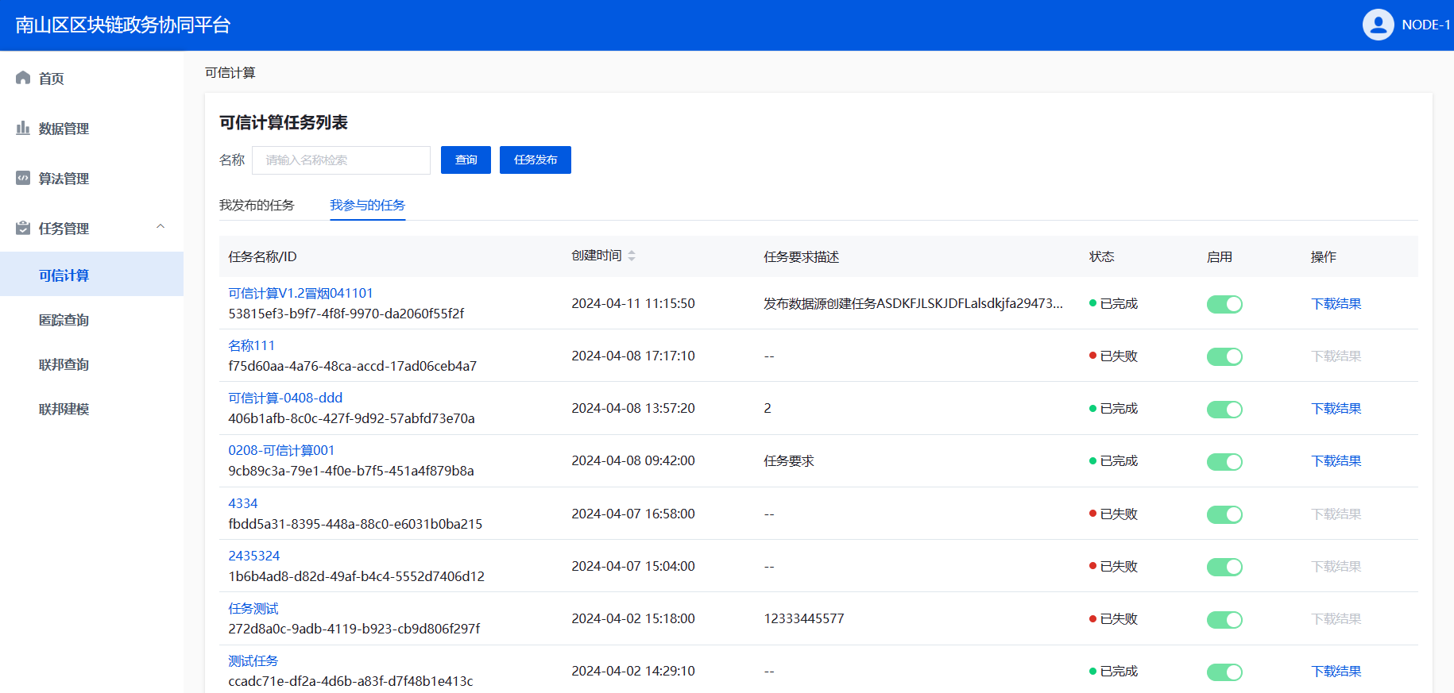Click the description 发布数据源创建任务ASDKFJLSKJDFLalsdkjfa29473...
1454x693 pixels.
[913, 303]
